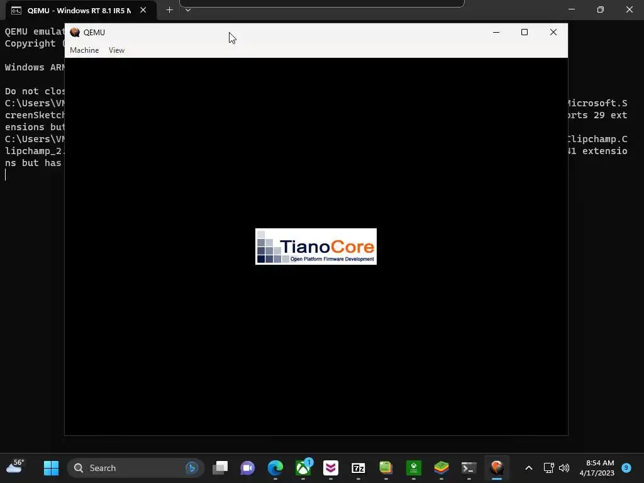Click the terminal tab's command prompt icon
The width and height of the screenshot is (644, 483).
(16, 11)
